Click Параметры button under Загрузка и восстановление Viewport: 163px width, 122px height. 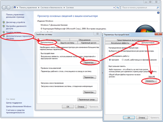[x=90, y=92]
